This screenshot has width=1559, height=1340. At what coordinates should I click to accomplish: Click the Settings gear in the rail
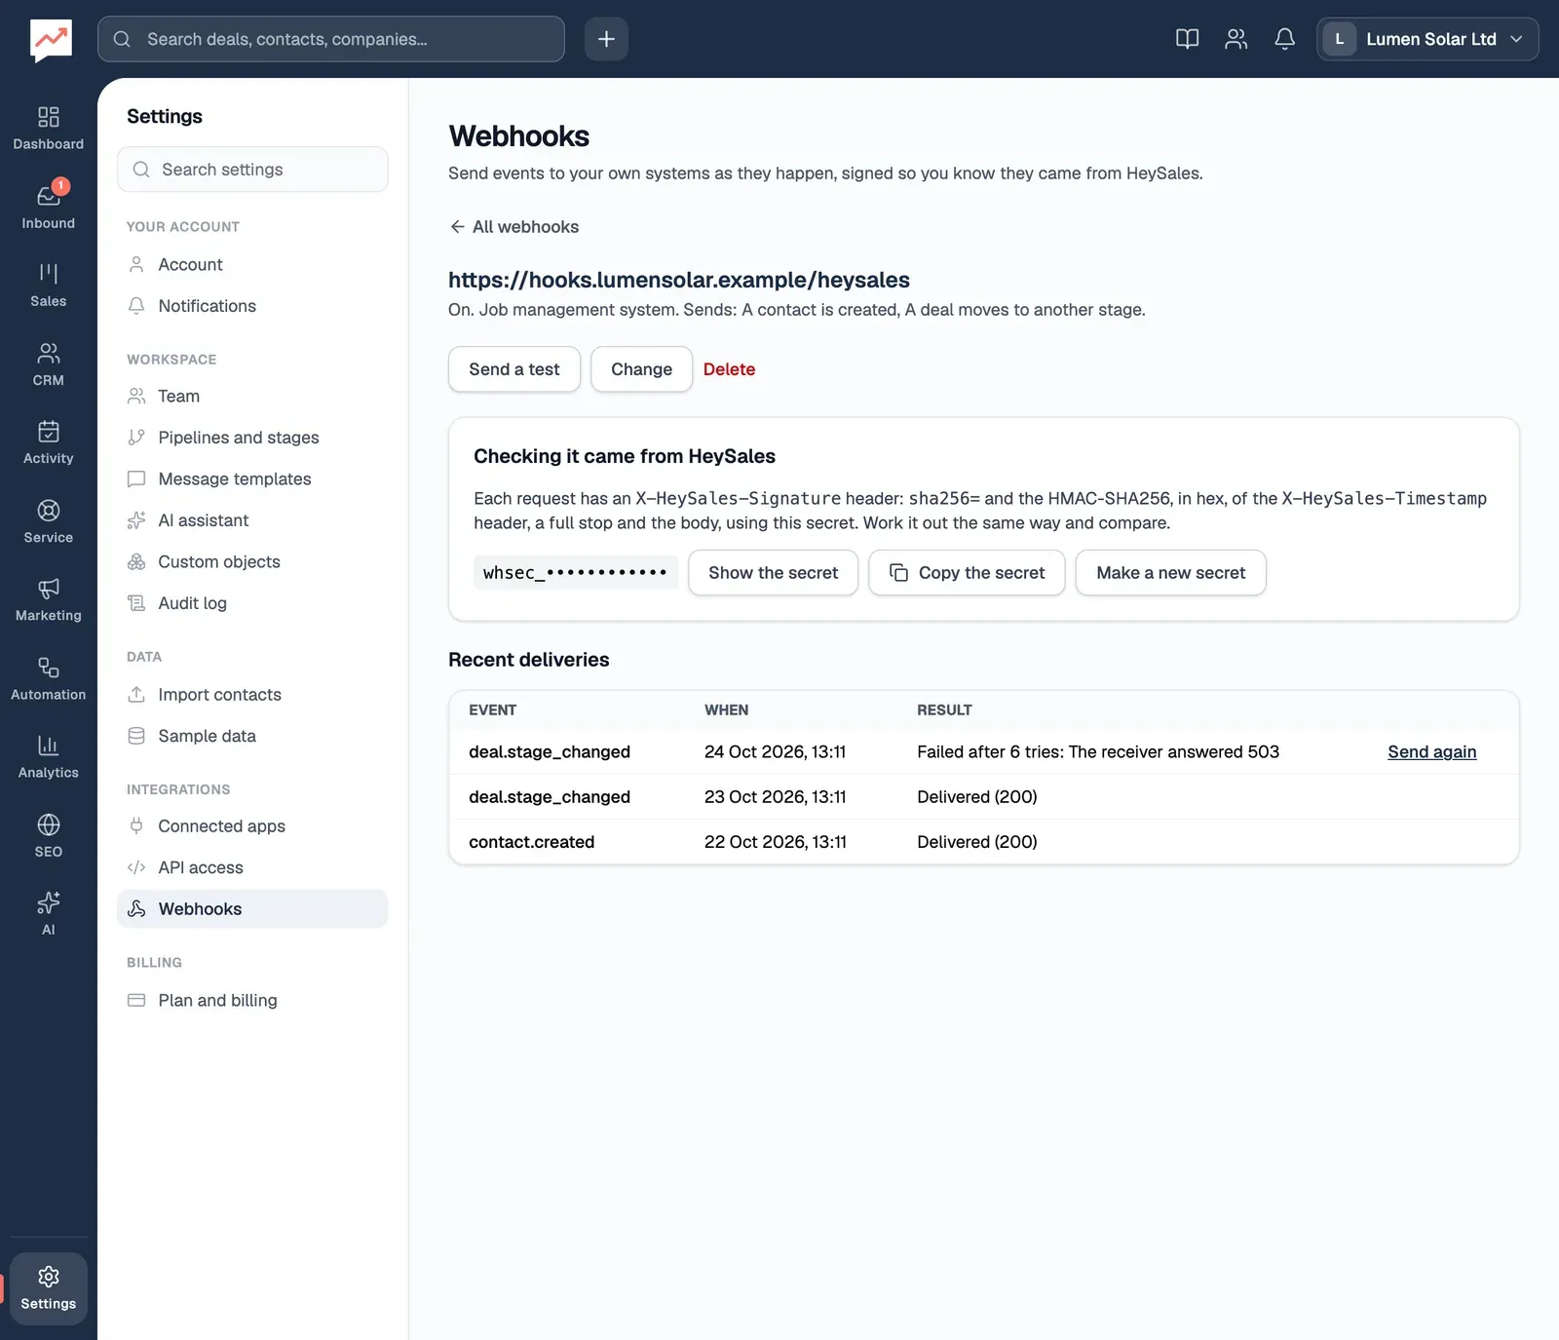48,1288
